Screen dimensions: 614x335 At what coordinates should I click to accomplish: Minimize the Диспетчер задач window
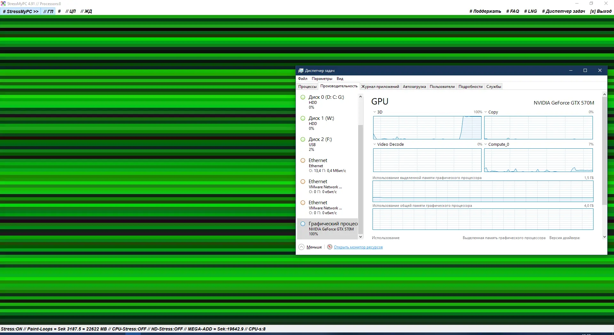(571, 71)
